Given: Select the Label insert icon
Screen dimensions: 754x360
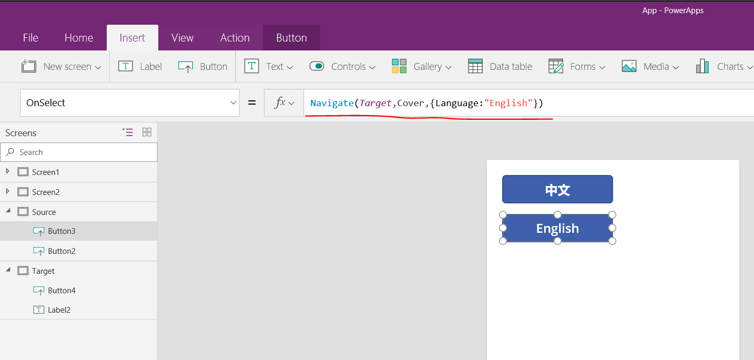Looking at the screenshot, I should tap(126, 66).
